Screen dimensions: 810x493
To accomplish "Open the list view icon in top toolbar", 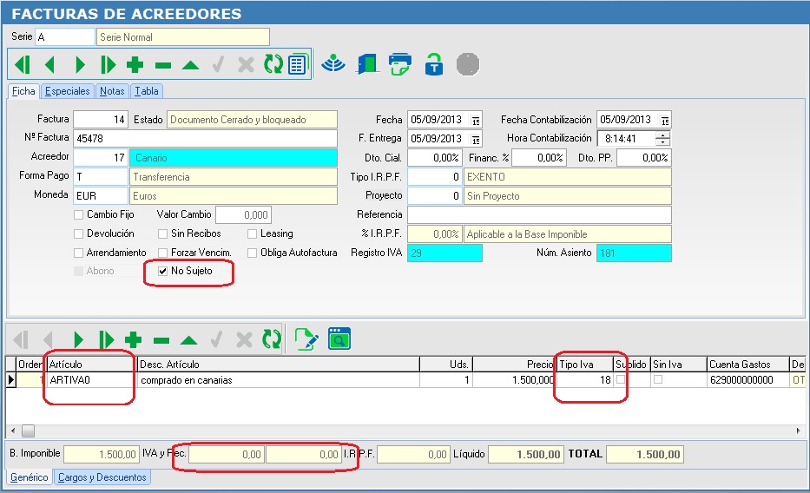I will point(298,64).
